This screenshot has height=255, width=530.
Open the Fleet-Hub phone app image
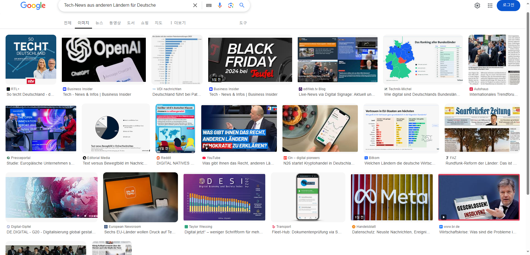[308, 197]
